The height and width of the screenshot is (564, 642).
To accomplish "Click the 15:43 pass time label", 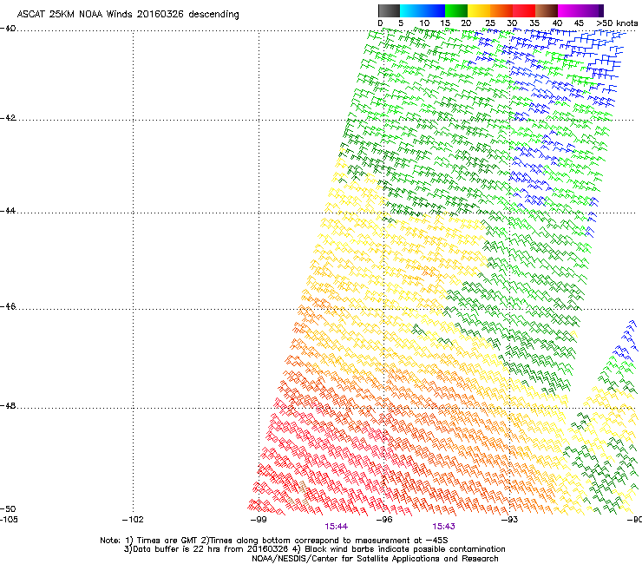I will coord(444,527).
